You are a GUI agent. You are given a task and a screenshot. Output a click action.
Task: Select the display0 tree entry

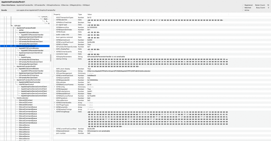[22, 55]
